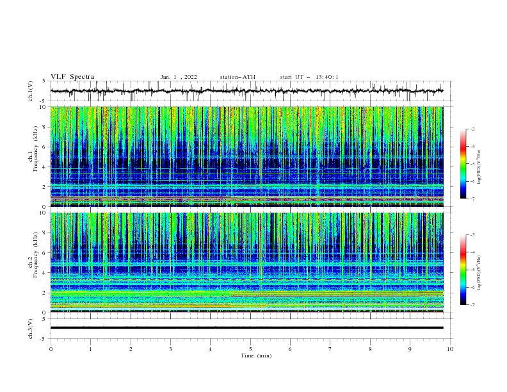Click "-3" on the ch.1 colorbar scale
Viewport: 507px width, 392px height.
472,129
